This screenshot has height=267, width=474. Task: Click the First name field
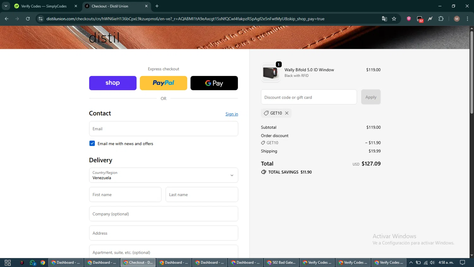[125, 195]
